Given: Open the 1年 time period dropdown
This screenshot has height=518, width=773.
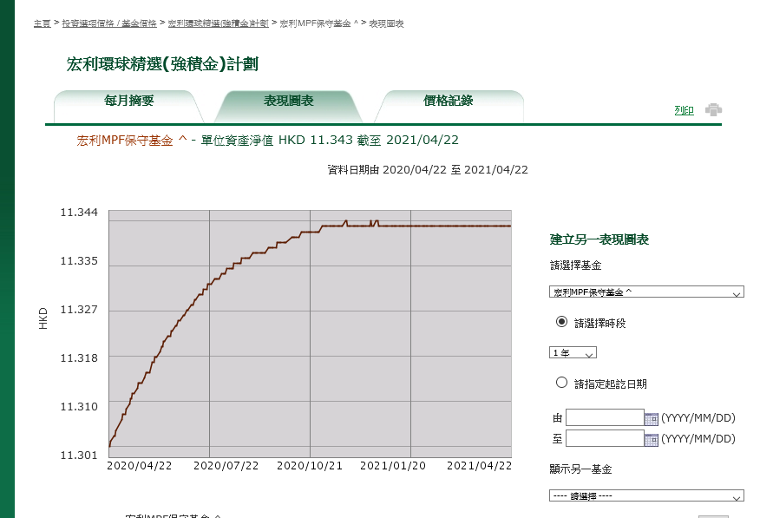Looking at the screenshot, I should pos(573,352).
